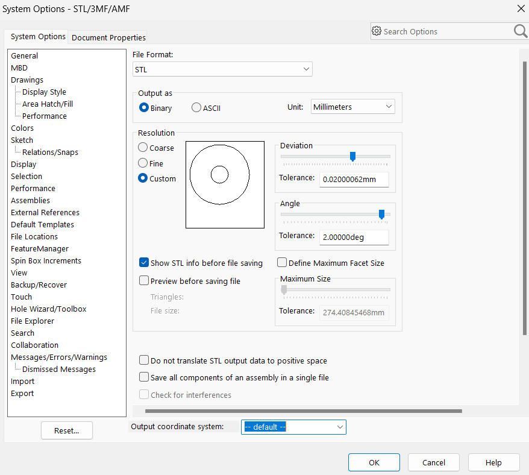Check Save all components in single file
529x475 pixels.
click(x=144, y=377)
